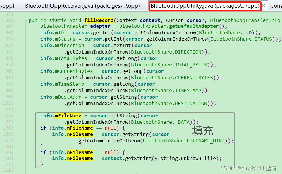Switch to the BluetoothOppReceiver.java tab
The width and height of the screenshot is (282, 174).
click(82, 6)
